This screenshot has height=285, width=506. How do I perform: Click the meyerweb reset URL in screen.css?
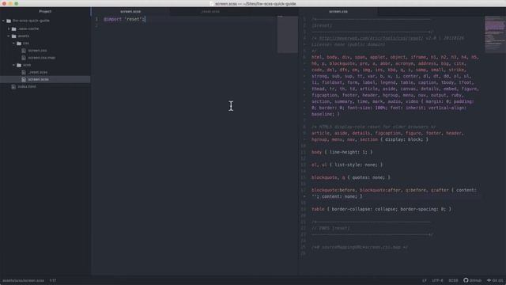(x=371, y=38)
